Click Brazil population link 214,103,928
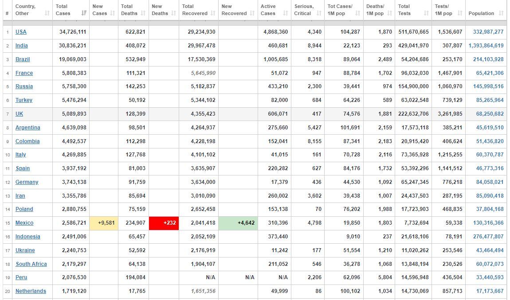The image size is (510, 300). (x=488, y=59)
